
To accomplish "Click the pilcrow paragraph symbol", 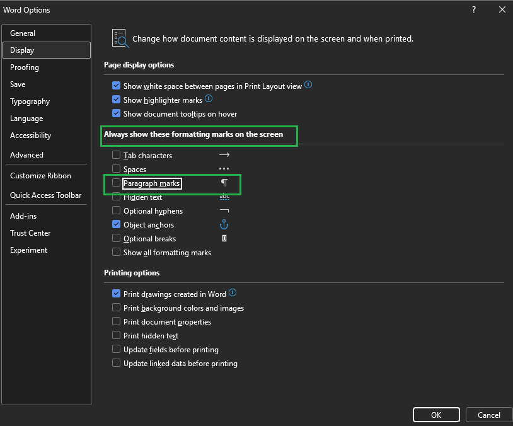I will (x=224, y=183).
